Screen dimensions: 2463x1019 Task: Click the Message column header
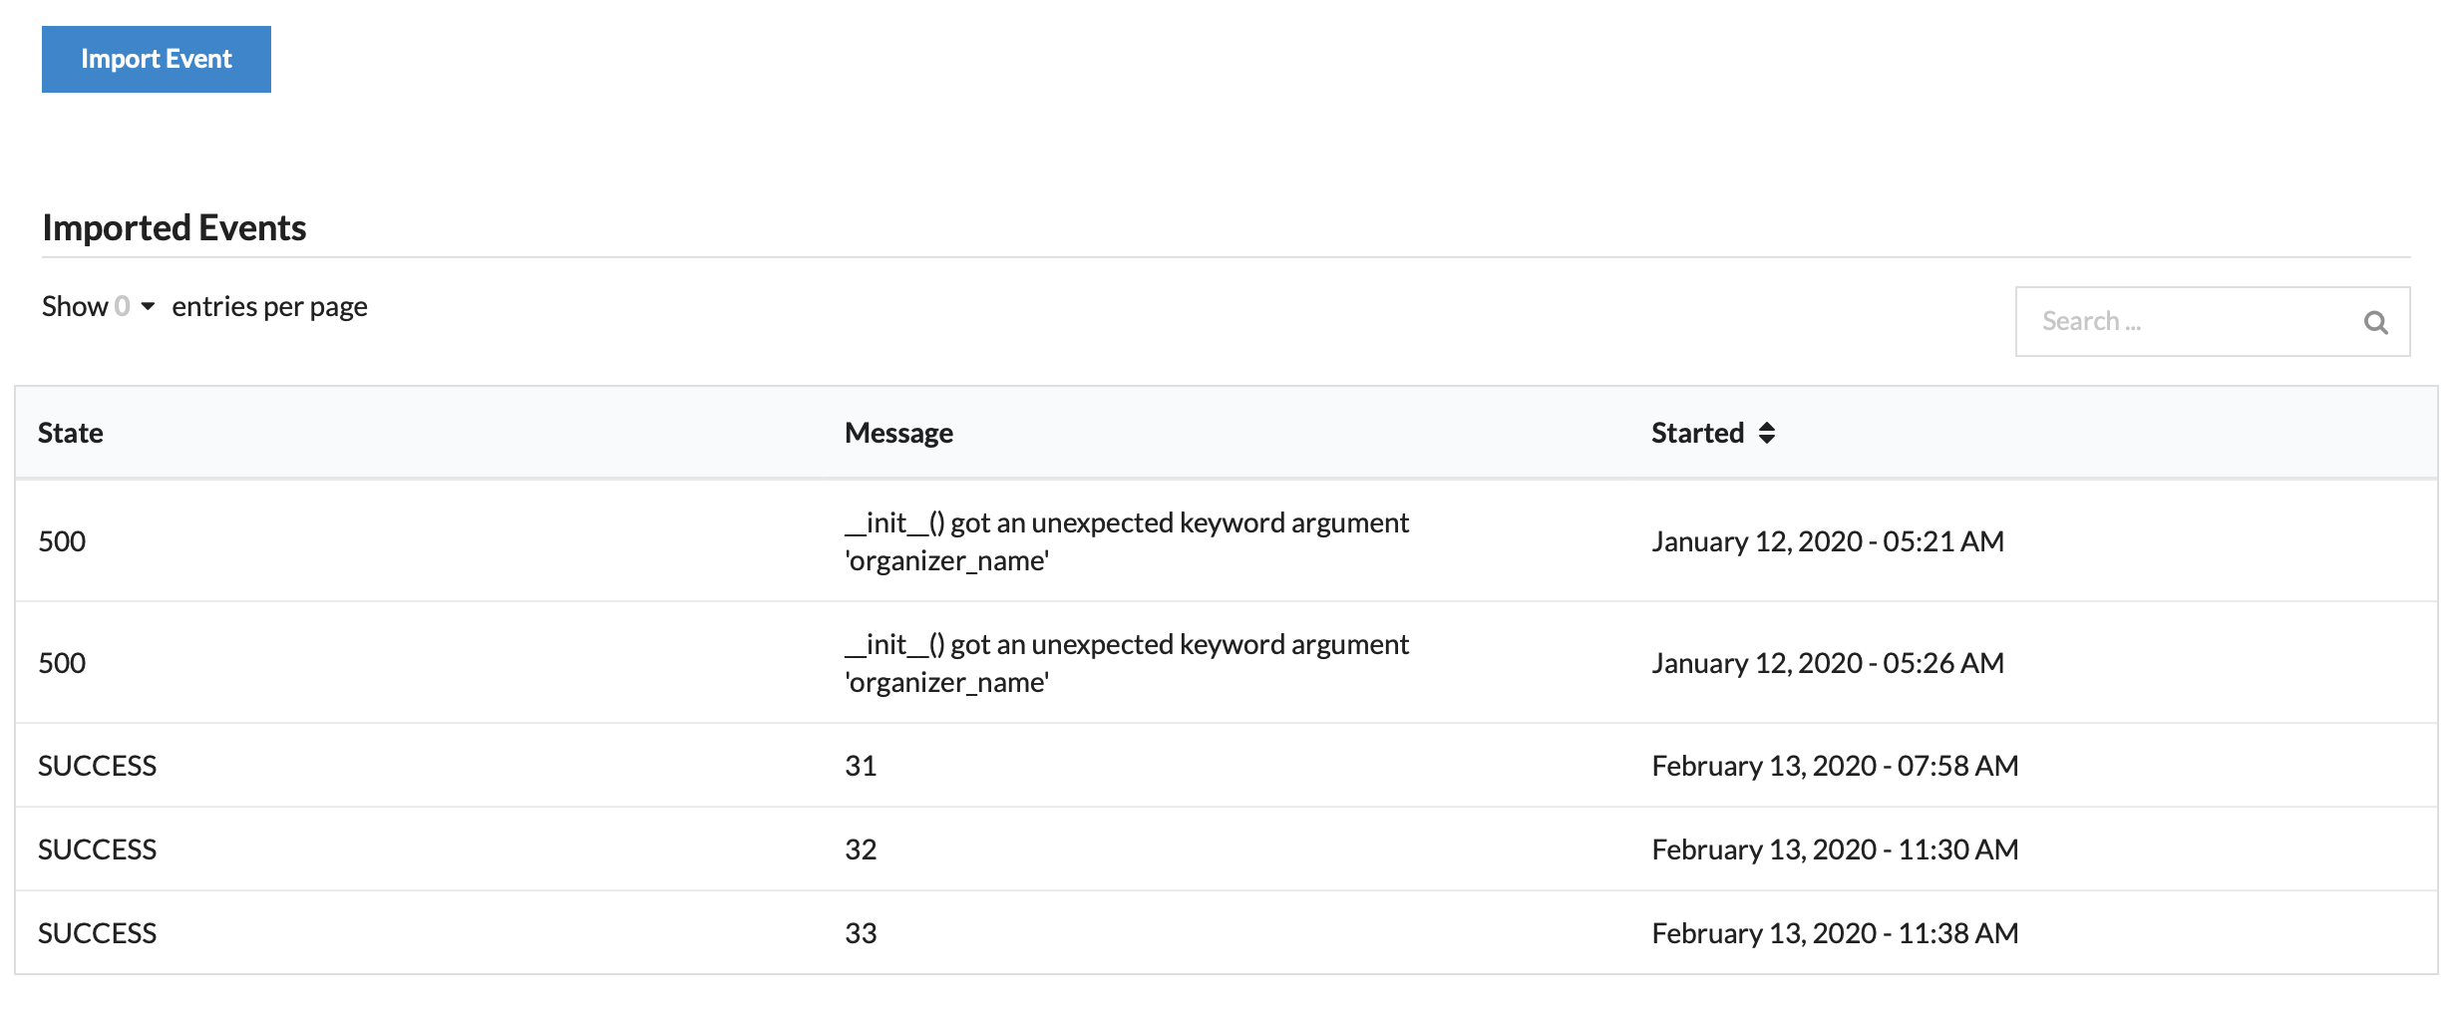[898, 434]
